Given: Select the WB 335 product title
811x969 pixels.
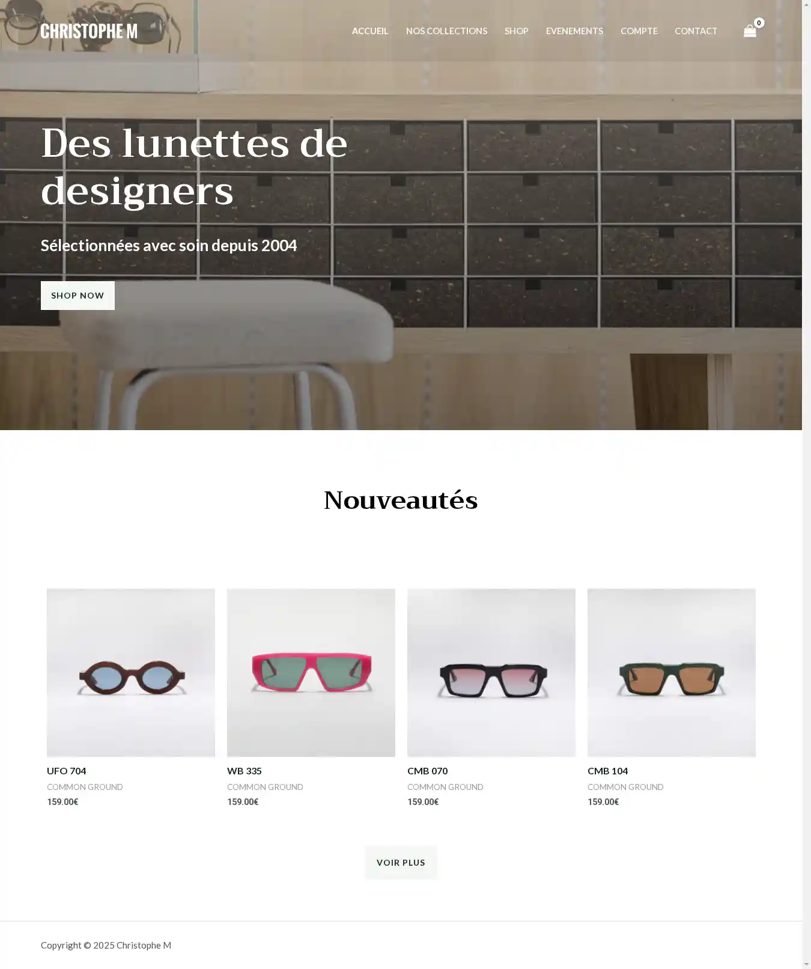Looking at the screenshot, I should [x=245, y=771].
